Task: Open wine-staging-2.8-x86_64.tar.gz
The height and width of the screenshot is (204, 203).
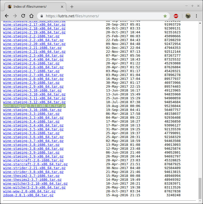Action: 33,79
